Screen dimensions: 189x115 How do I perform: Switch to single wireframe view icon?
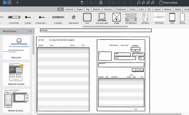(x=5, y=3)
